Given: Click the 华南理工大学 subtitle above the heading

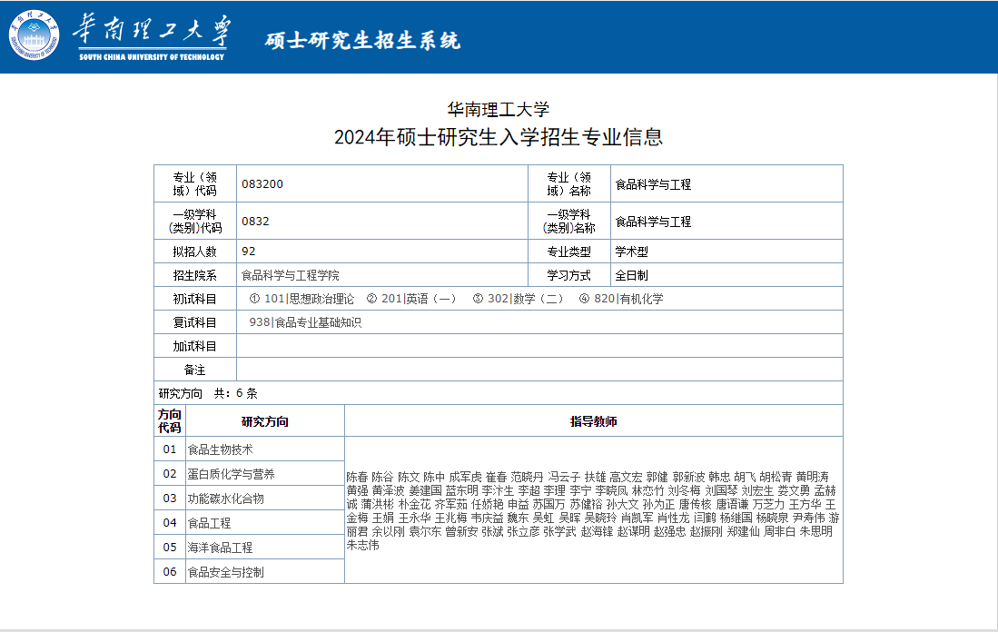Looking at the screenshot, I should pos(499,110).
